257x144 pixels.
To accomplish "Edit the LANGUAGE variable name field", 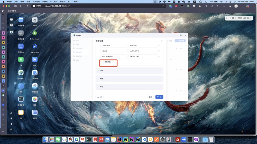I will tap(114, 45).
